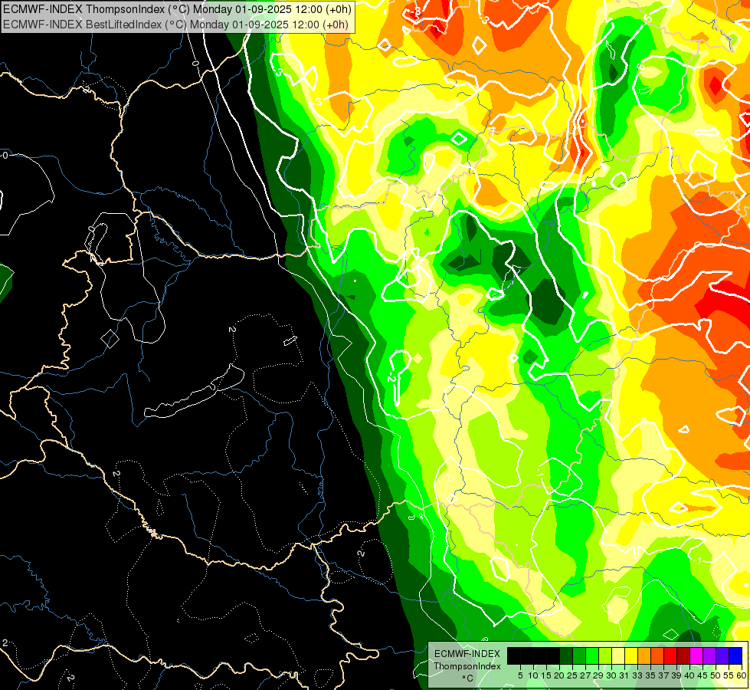Click the legend tick value 45
Viewport: 750px width, 690px height.
tap(703, 675)
